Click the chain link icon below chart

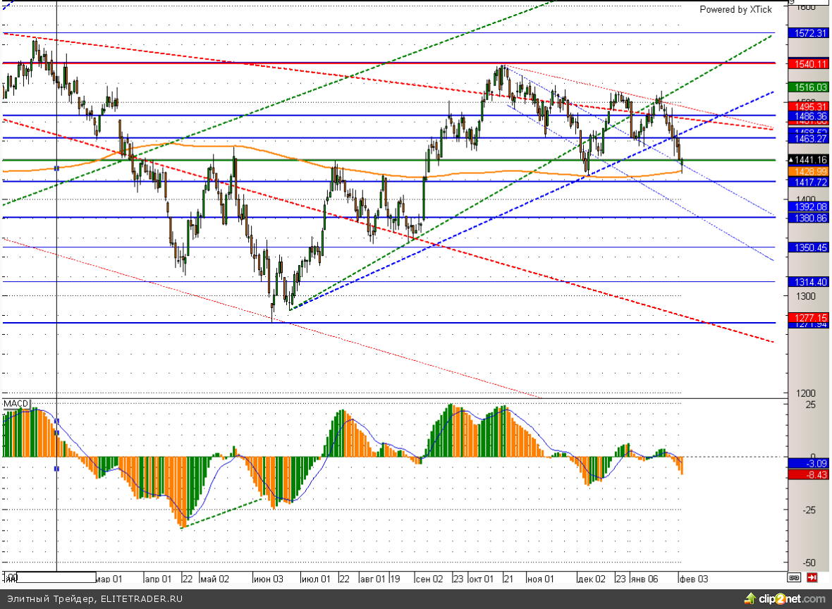[x=794, y=578]
